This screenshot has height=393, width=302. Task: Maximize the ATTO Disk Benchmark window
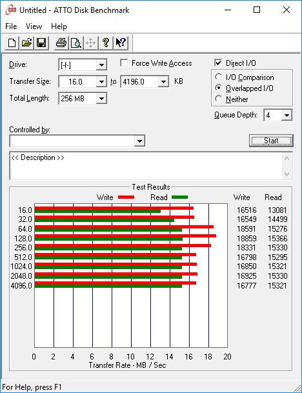point(257,10)
